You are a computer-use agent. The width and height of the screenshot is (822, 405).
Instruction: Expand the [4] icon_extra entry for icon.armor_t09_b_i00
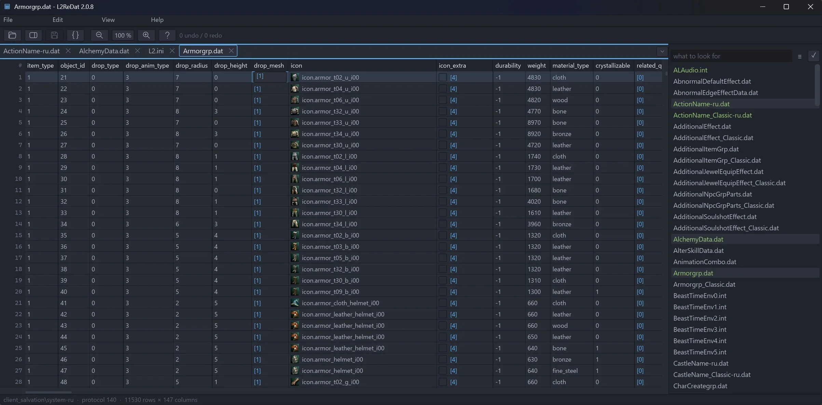(453, 292)
